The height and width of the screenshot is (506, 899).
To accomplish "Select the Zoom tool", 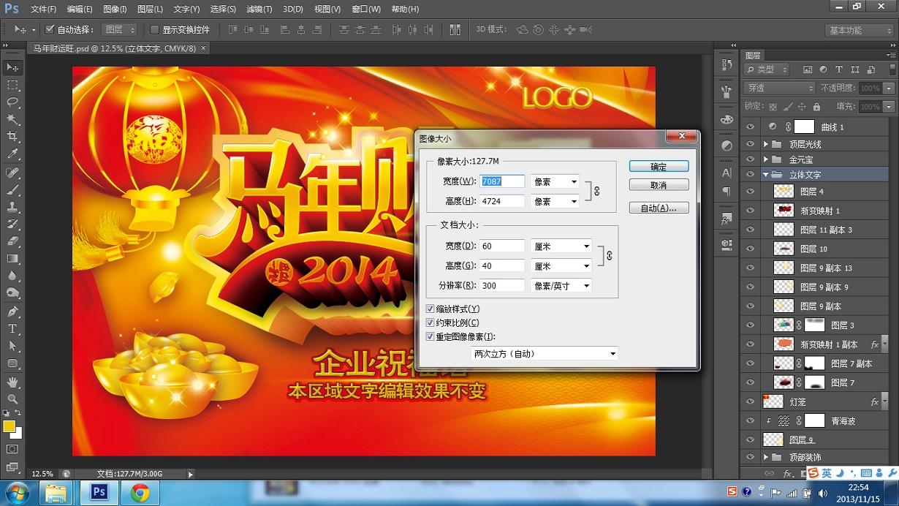I will (12, 399).
